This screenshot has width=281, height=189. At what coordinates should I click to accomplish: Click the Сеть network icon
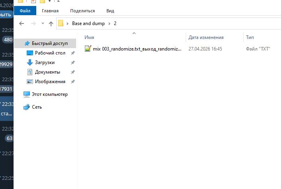click(27, 107)
